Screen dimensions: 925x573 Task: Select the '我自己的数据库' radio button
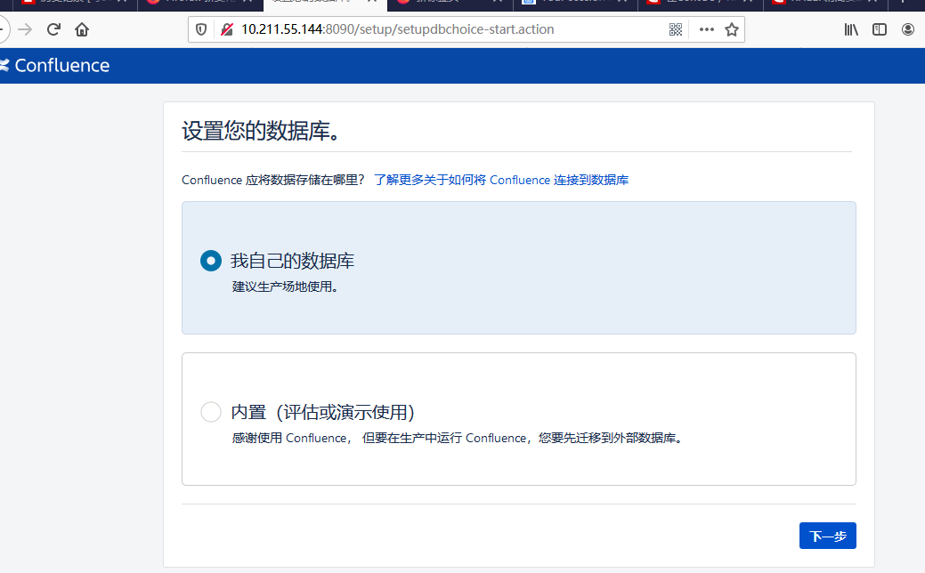211,261
